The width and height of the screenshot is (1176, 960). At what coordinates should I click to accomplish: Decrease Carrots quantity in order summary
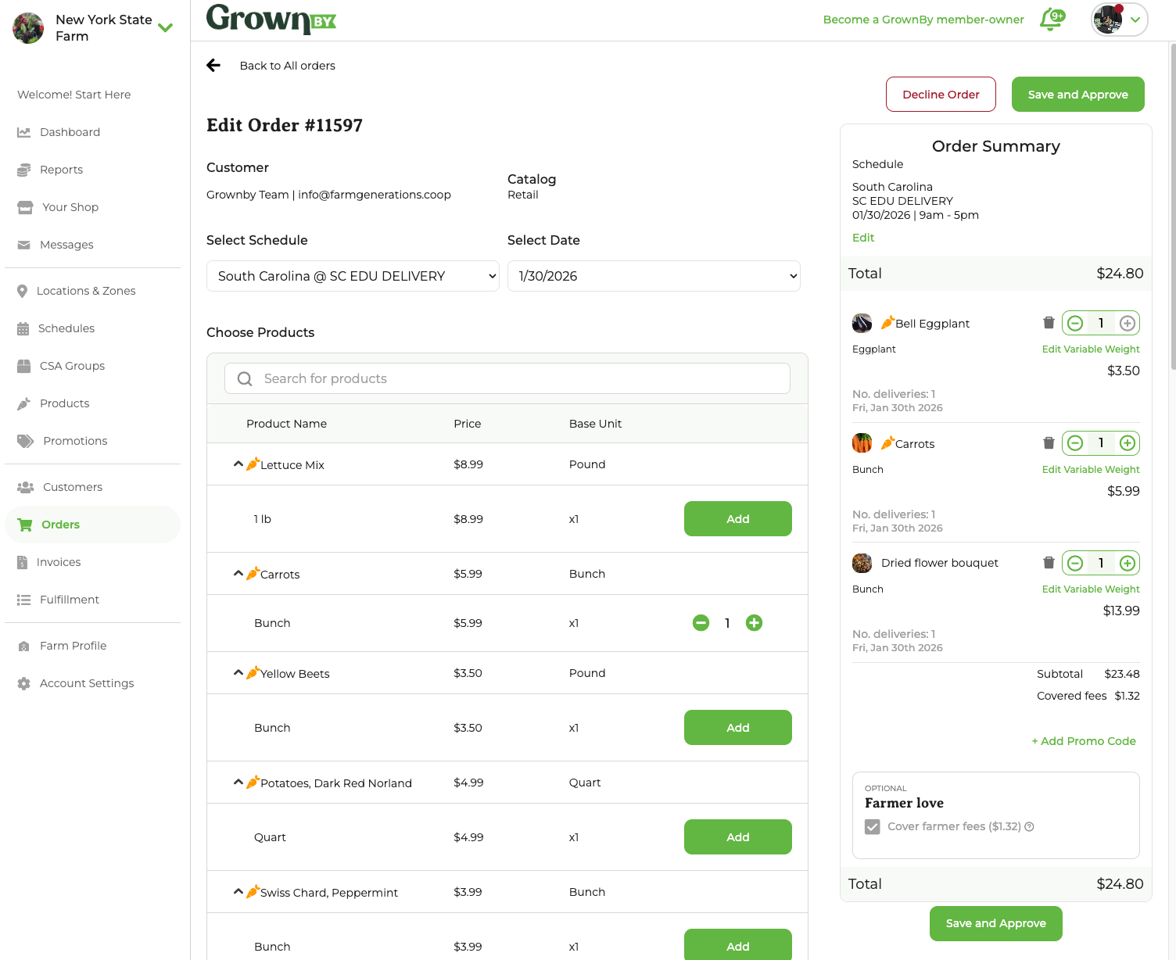[x=1075, y=443]
